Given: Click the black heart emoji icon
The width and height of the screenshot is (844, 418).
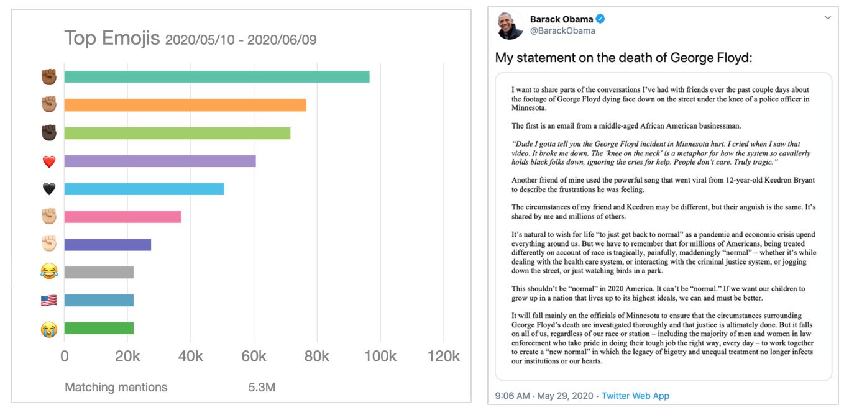Looking at the screenshot, I should tap(49, 189).
